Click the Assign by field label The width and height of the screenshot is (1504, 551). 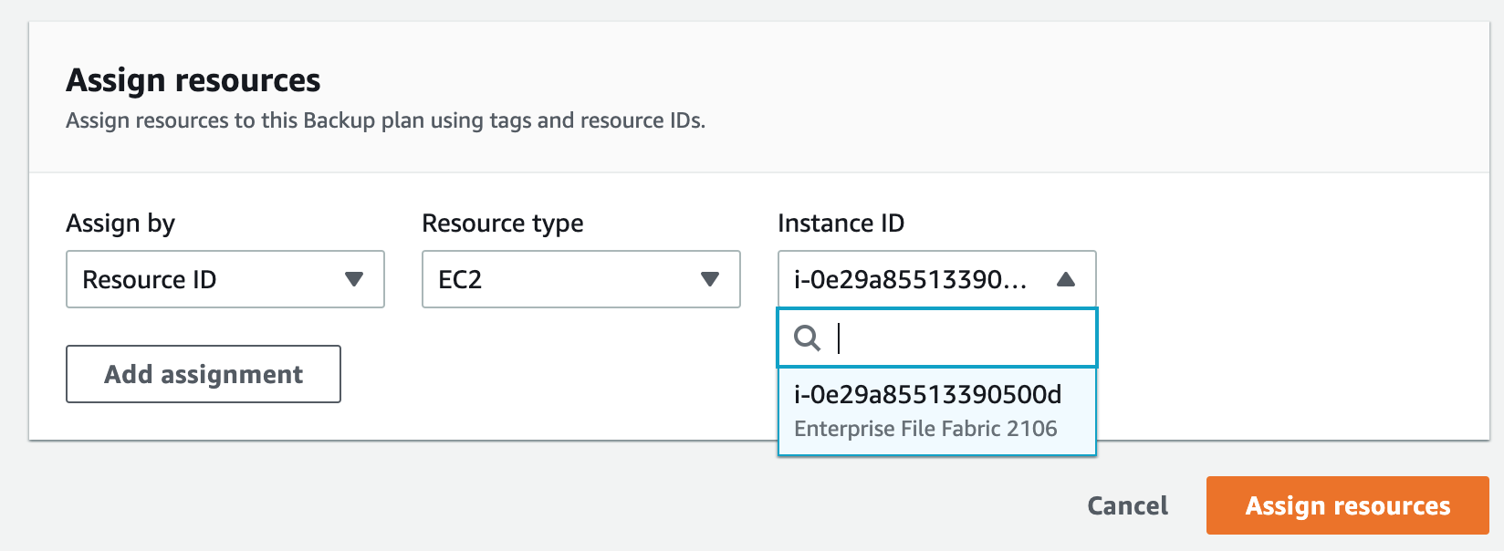coord(120,224)
